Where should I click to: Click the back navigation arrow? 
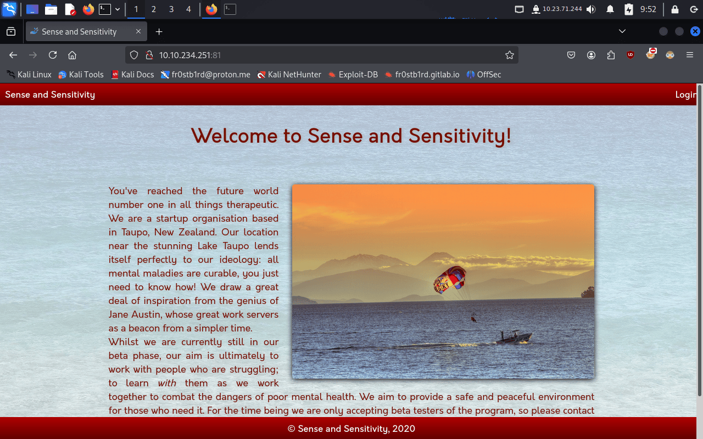click(x=13, y=55)
